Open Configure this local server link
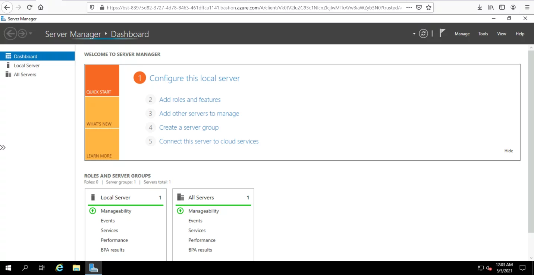 [x=195, y=78]
